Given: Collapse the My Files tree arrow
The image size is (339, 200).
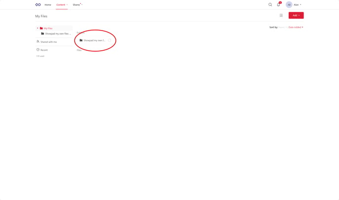Looking at the screenshot, I should 37,28.
